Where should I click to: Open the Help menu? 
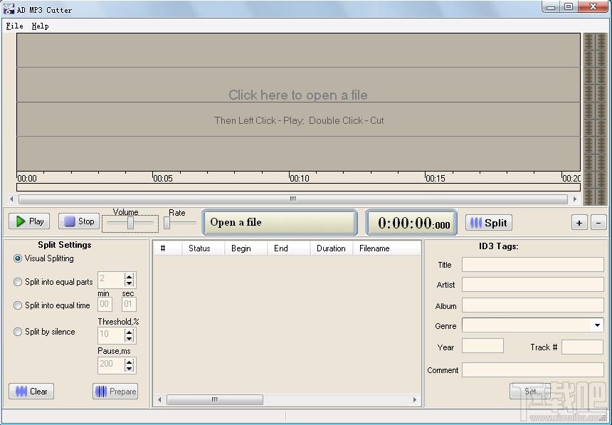tap(40, 26)
